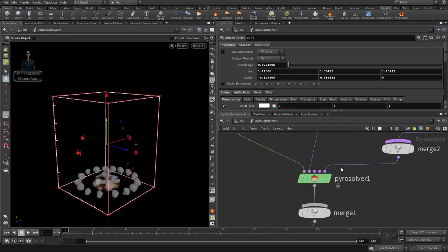This screenshot has height=252, width=448.
Task: Open the Windows menu
Action: (51, 2)
